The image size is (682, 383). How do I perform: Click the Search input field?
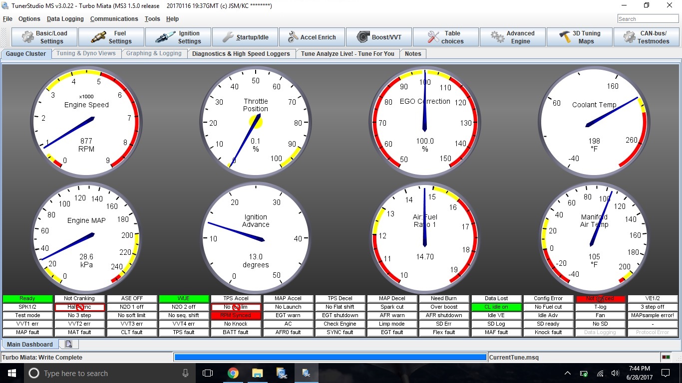[x=647, y=19]
